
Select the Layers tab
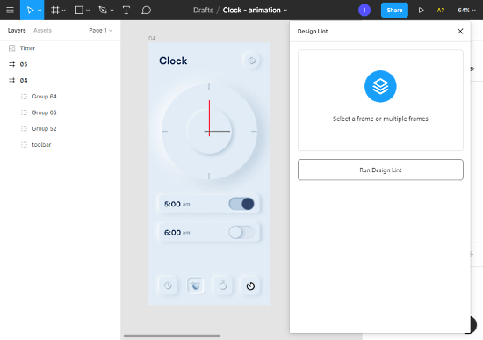(x=17, y=30)
